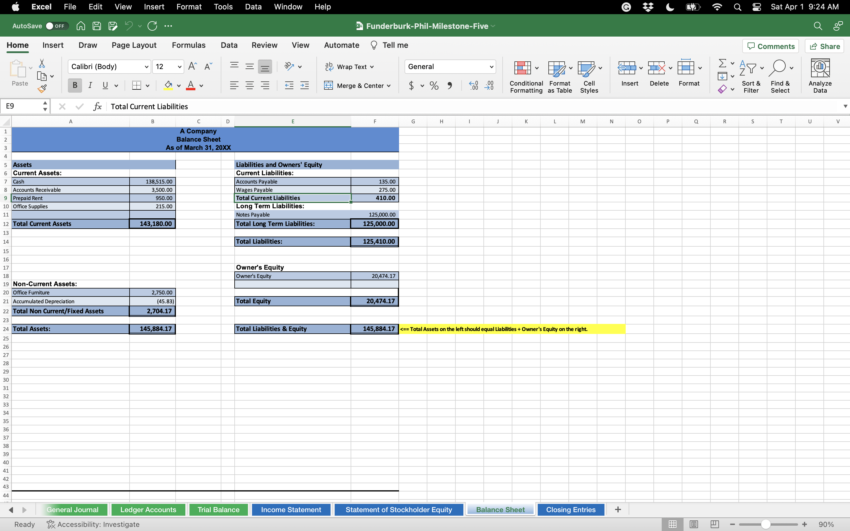Apply percent number style

[434, 85]
